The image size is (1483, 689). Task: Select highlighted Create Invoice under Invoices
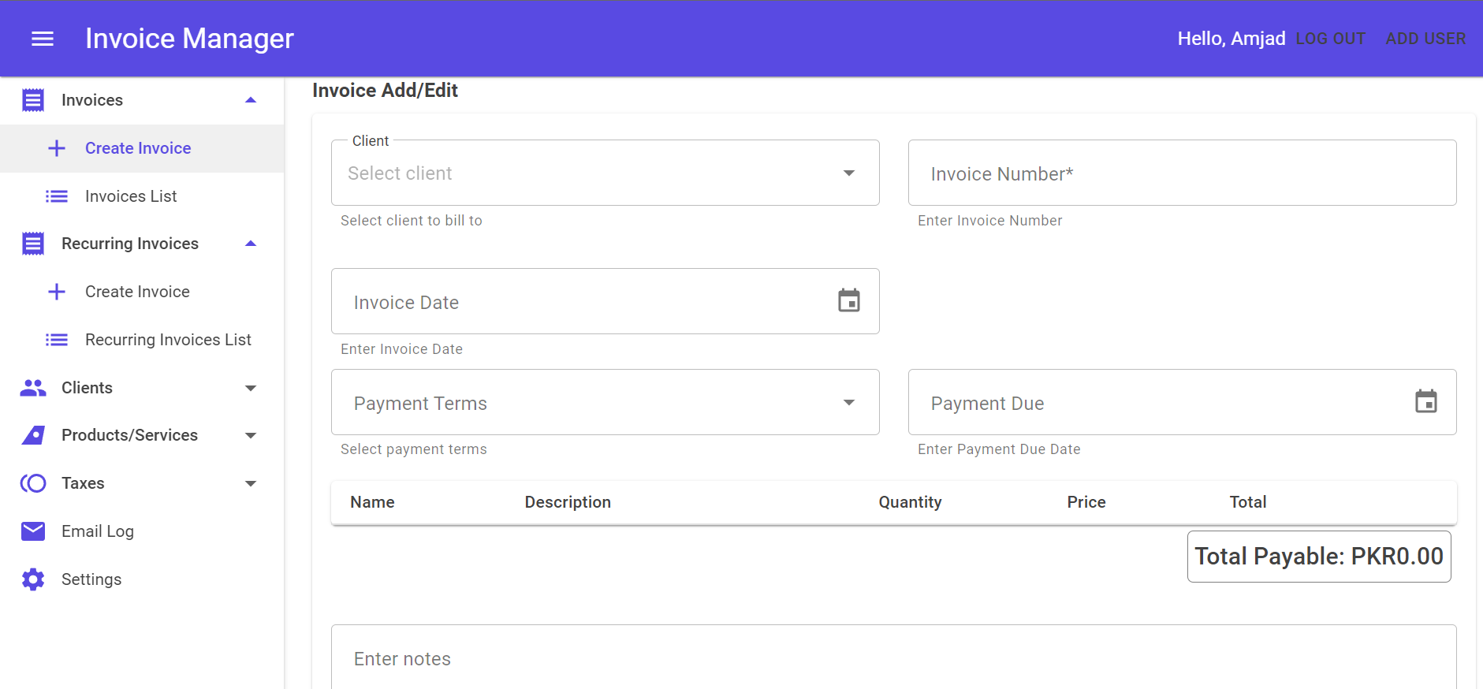pyautogui.click(x=142, y=148)
